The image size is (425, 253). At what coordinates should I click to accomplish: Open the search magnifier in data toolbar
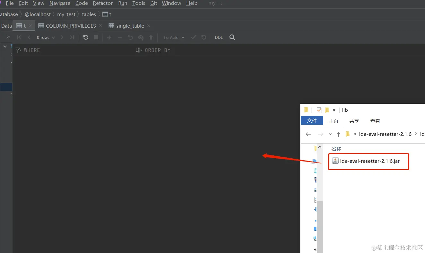[x=232, y=37]
